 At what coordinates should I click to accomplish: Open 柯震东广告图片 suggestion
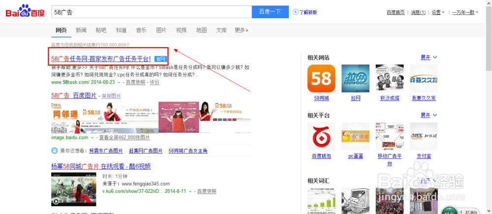(106, 151)
